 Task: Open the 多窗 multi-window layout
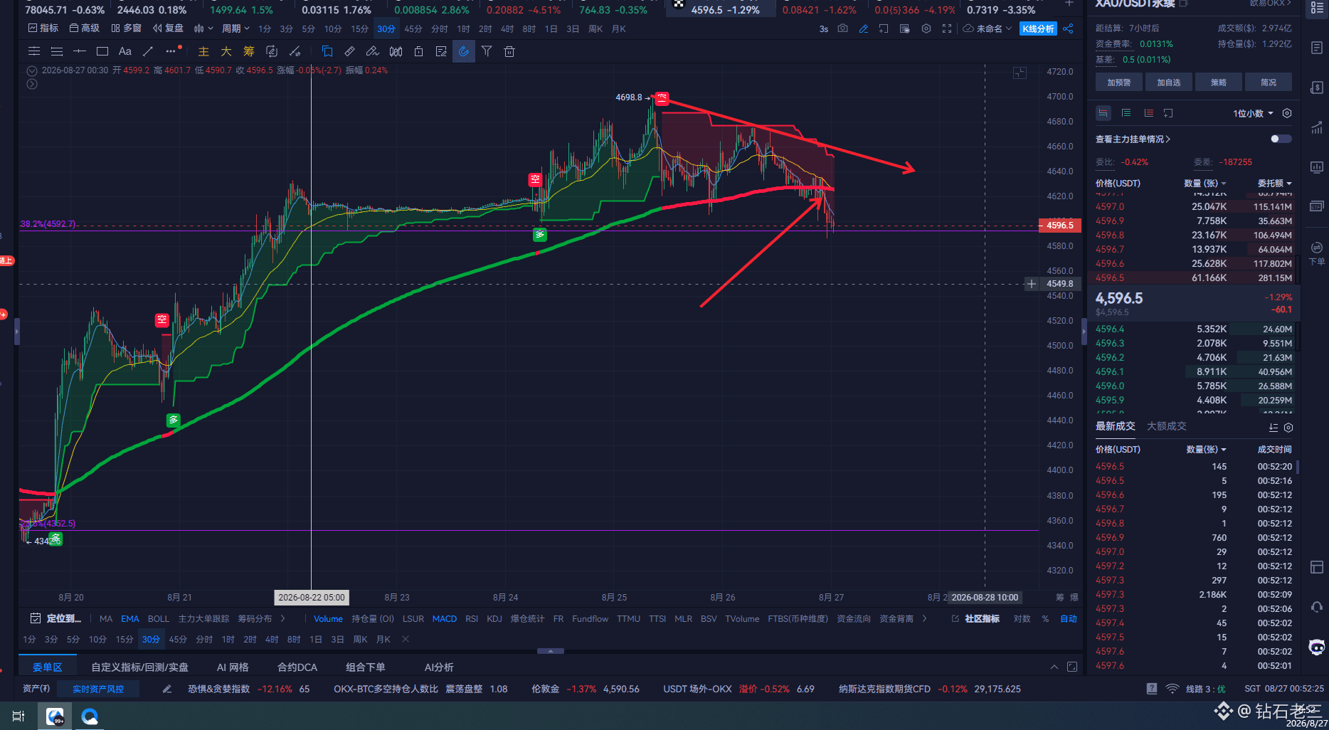127,28
